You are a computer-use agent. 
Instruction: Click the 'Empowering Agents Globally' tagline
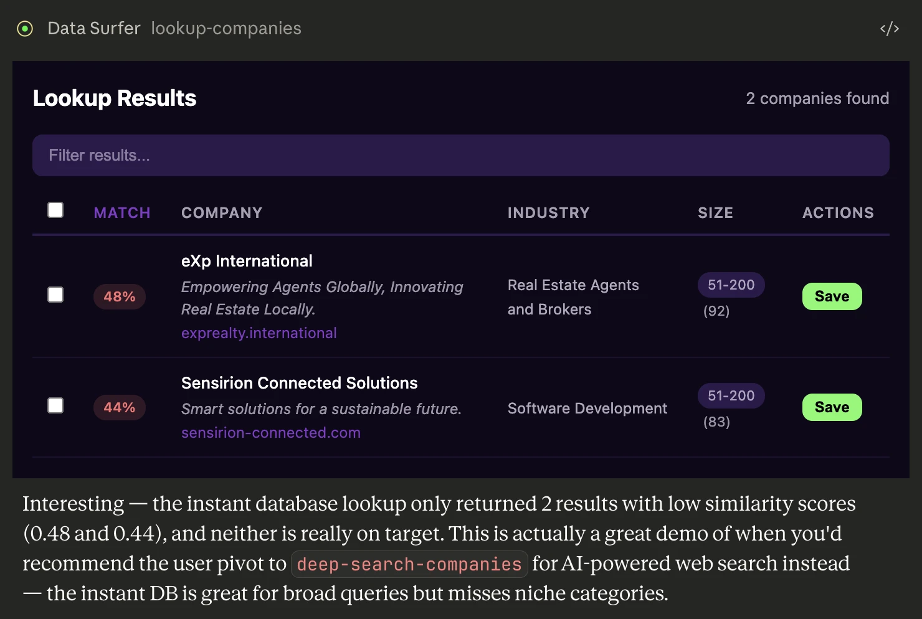pyautogui.click(x=322, y=298)
